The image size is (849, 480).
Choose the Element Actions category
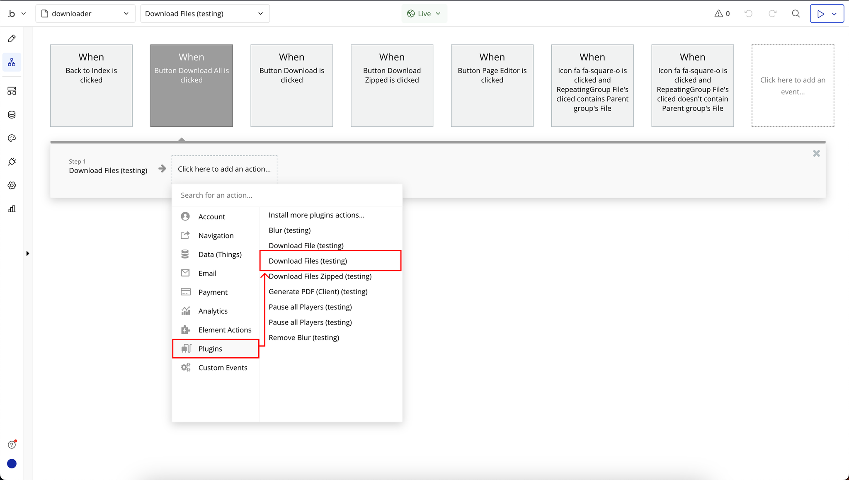click(x=225, y=330)
